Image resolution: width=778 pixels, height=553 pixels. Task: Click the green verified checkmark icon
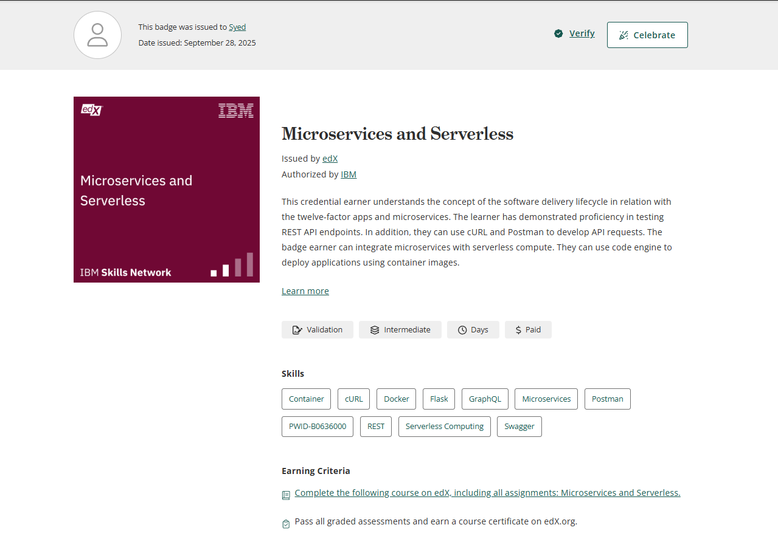[558, 34]
